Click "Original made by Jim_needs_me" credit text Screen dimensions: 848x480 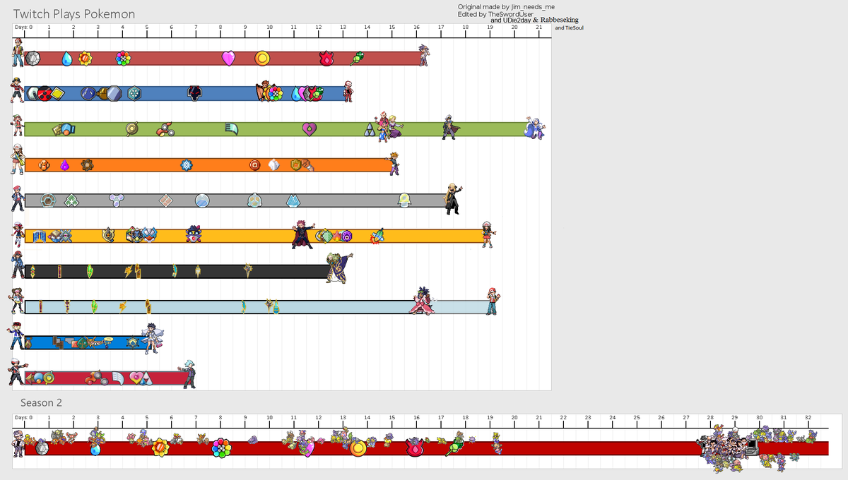pos(506,6)
